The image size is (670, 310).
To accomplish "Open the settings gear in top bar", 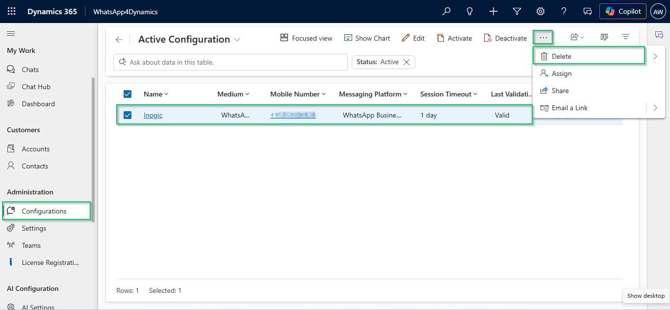I will [541, 11].
